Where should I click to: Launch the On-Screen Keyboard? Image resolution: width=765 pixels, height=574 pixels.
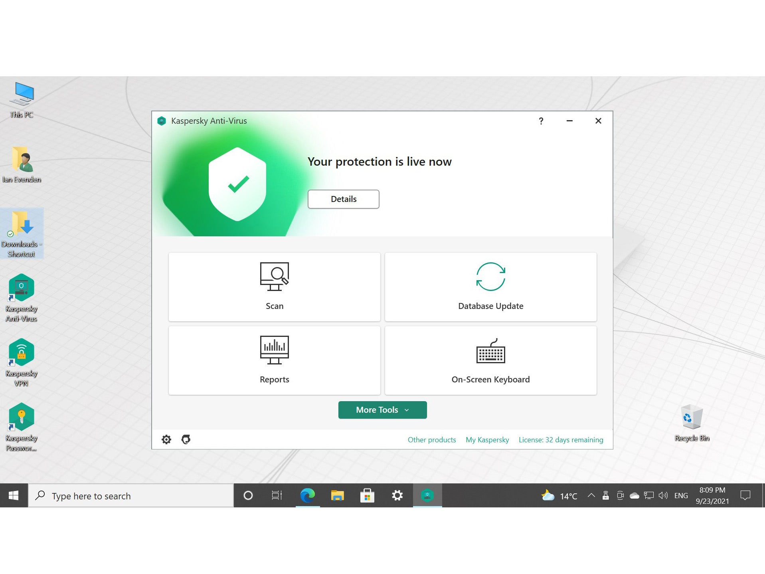pyautogui.click(x=490, y=360)
